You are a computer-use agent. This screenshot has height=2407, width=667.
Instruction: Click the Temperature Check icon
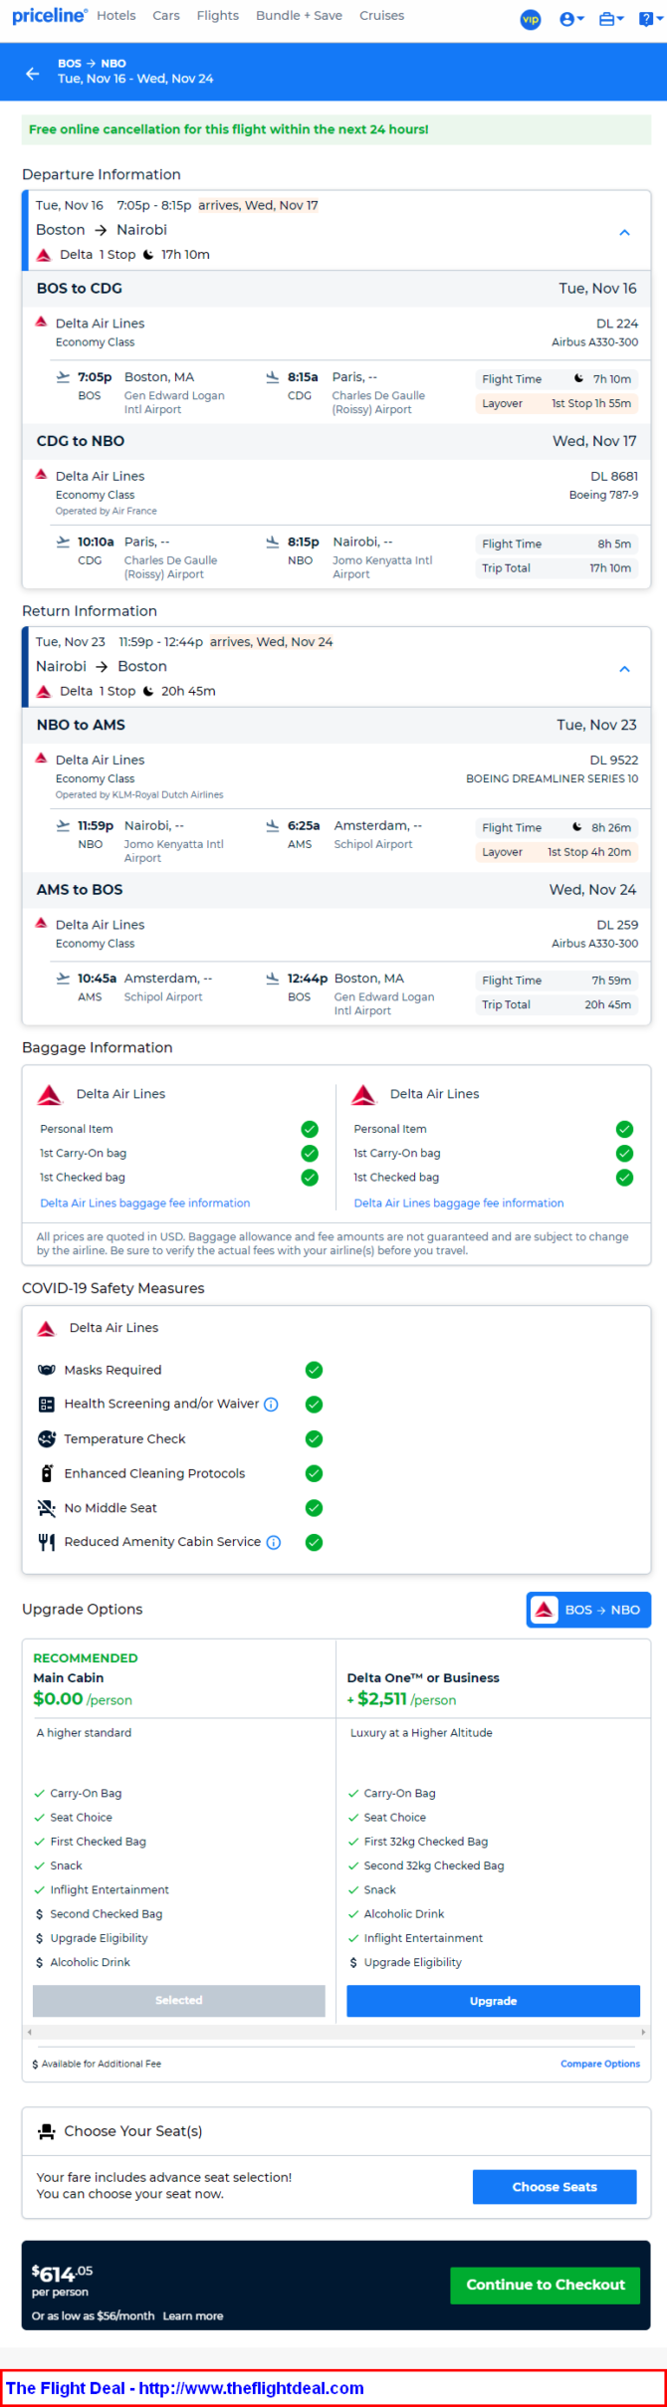tap(46, 1438)
